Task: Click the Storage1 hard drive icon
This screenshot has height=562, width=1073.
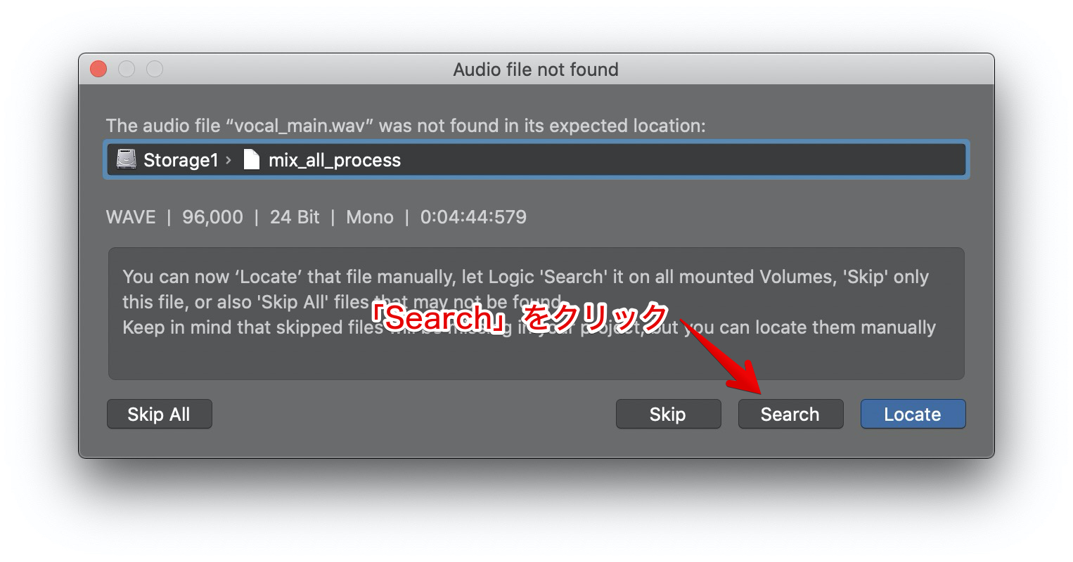Action: 127,160
